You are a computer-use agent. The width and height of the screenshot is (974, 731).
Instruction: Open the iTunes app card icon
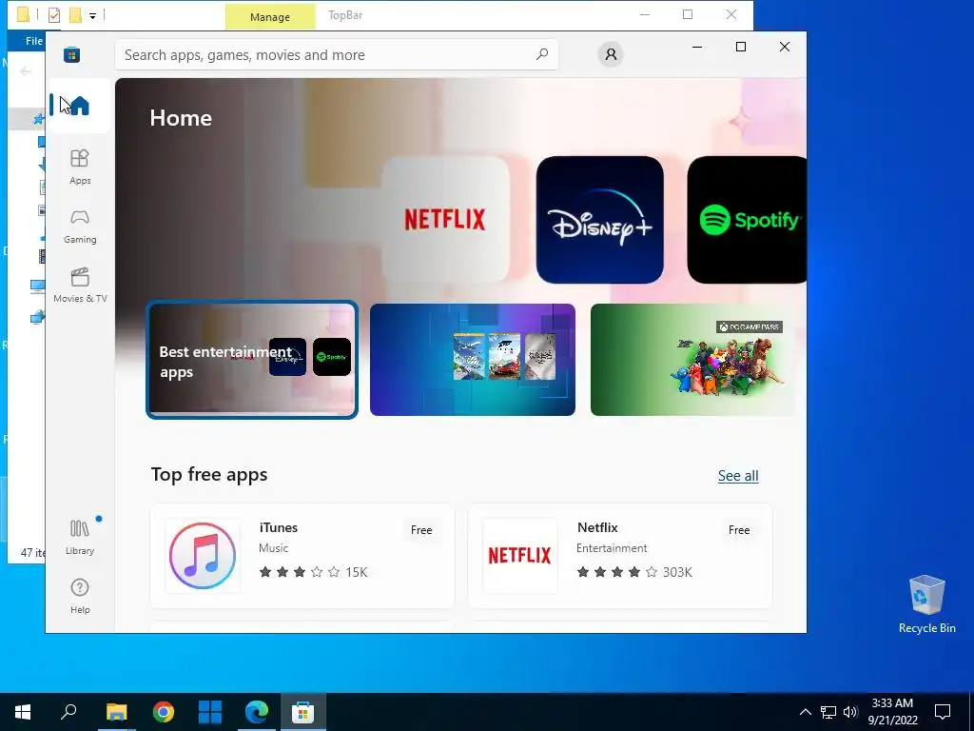[203, 556]
